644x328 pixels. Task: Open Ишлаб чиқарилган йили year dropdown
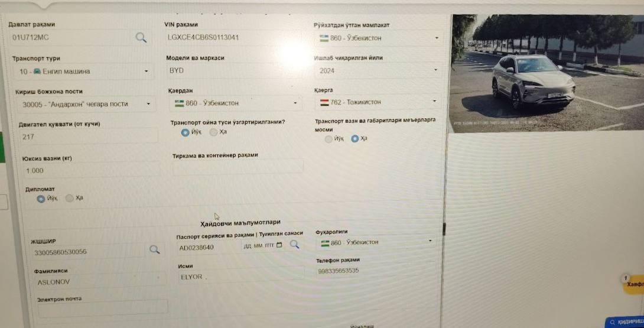pos(378,71)
